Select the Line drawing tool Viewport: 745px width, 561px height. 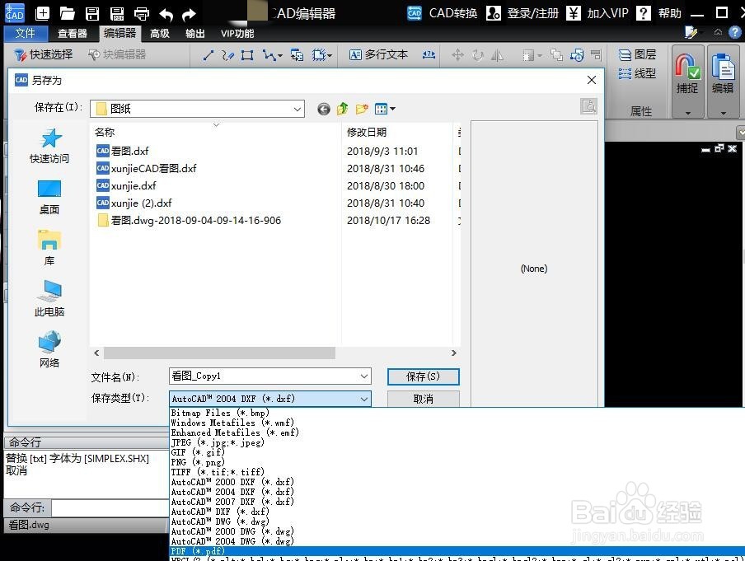click(208, 55)
